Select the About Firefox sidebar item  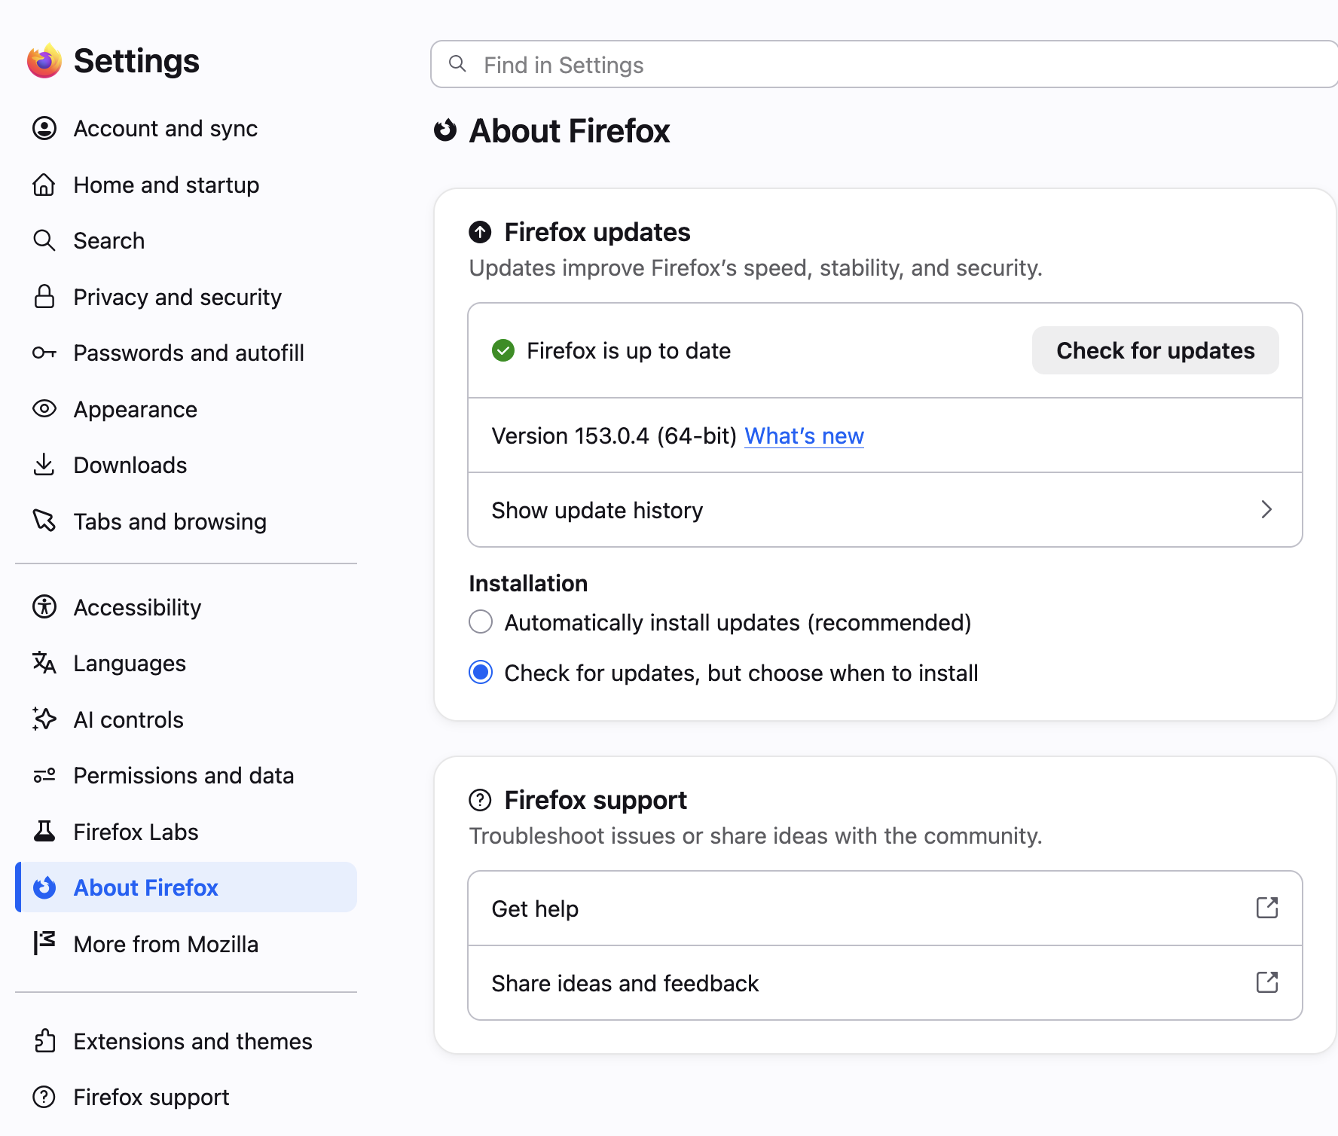[x=186, y=887]
